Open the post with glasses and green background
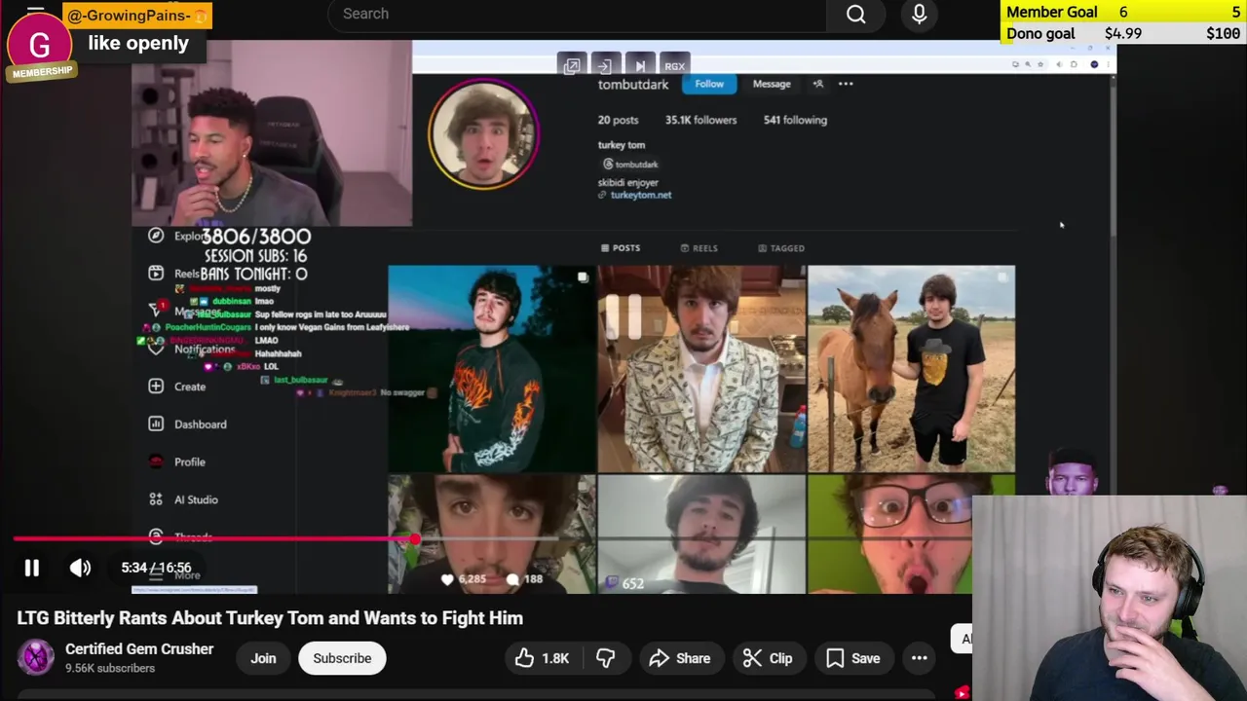This screenshot has width=1247, height=701. click(911, 535)
